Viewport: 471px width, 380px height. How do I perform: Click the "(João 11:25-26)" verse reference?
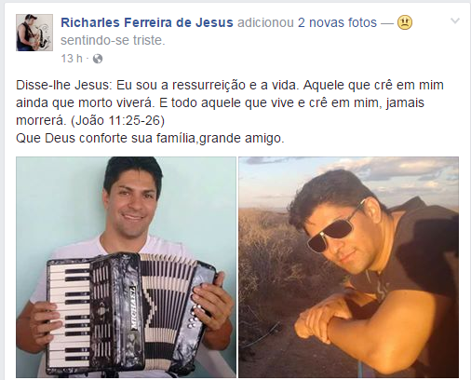[118, 120]
